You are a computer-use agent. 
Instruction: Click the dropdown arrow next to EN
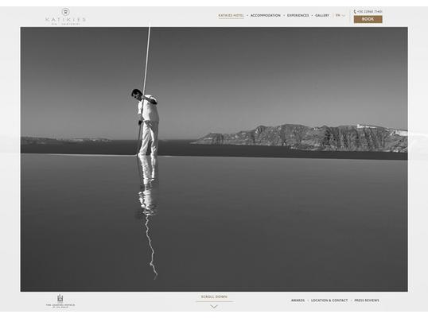[344, 16]
